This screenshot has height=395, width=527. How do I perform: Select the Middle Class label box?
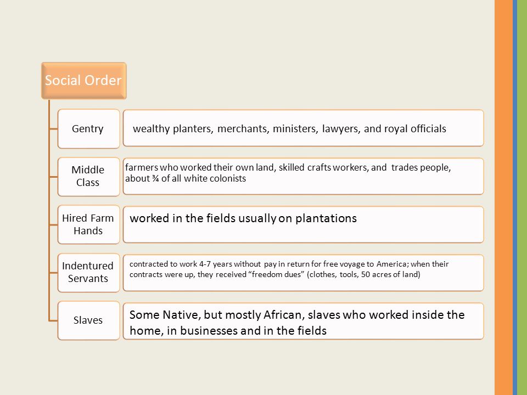88,177
